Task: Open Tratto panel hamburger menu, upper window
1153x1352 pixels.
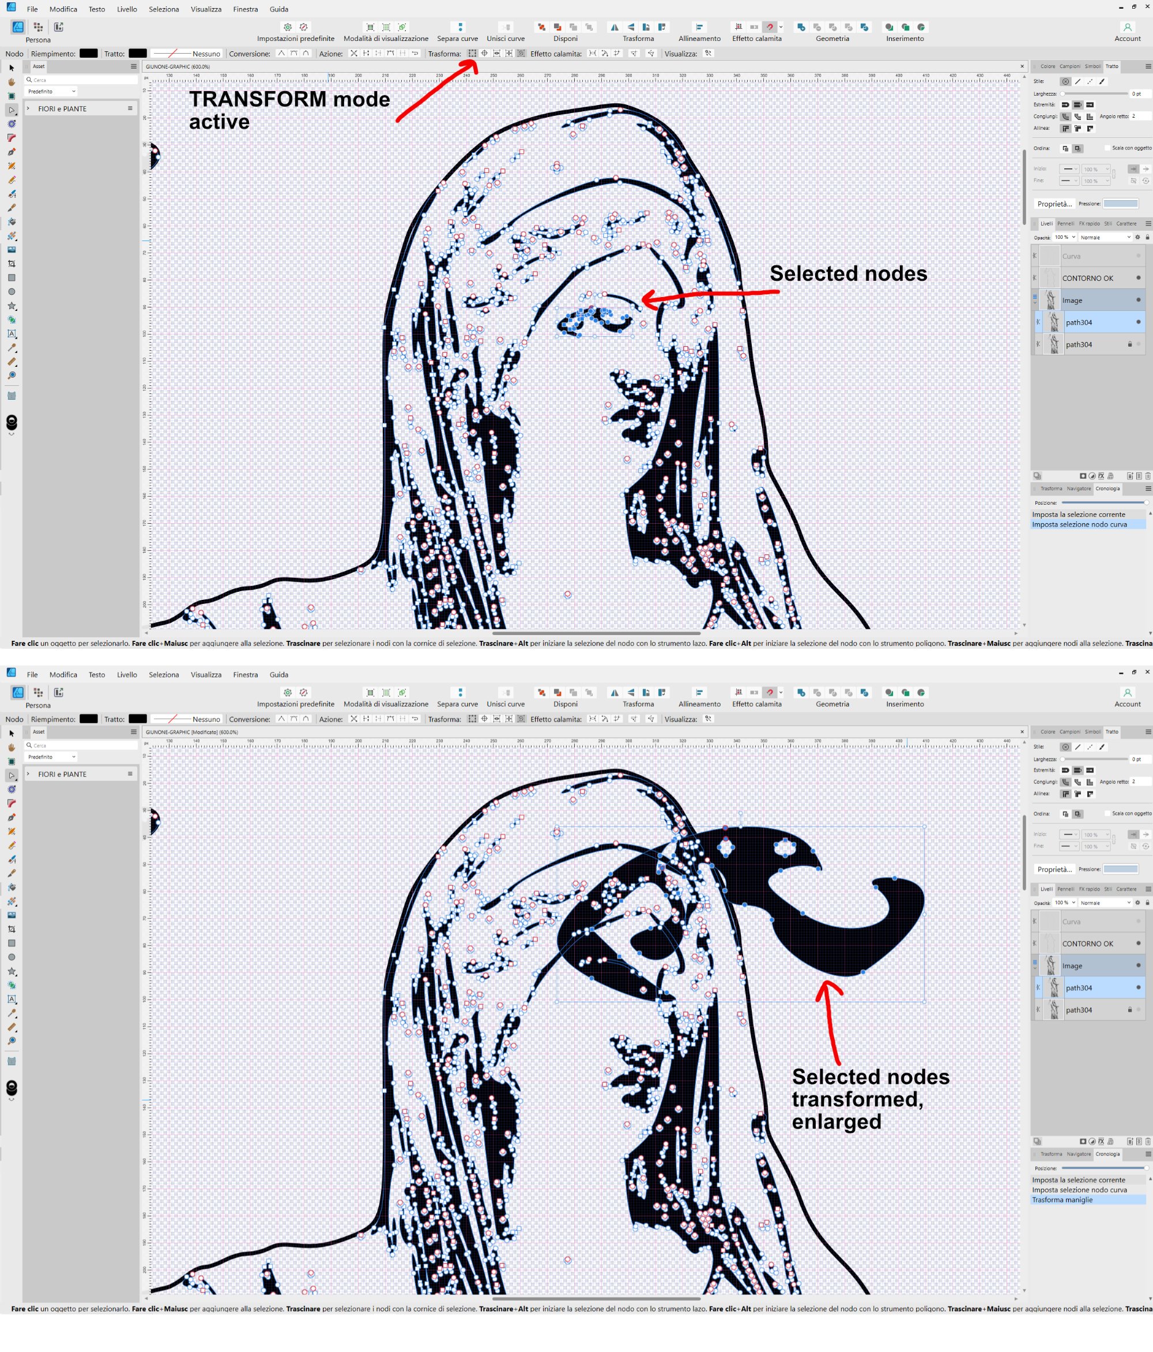Action: [1148, 66]
